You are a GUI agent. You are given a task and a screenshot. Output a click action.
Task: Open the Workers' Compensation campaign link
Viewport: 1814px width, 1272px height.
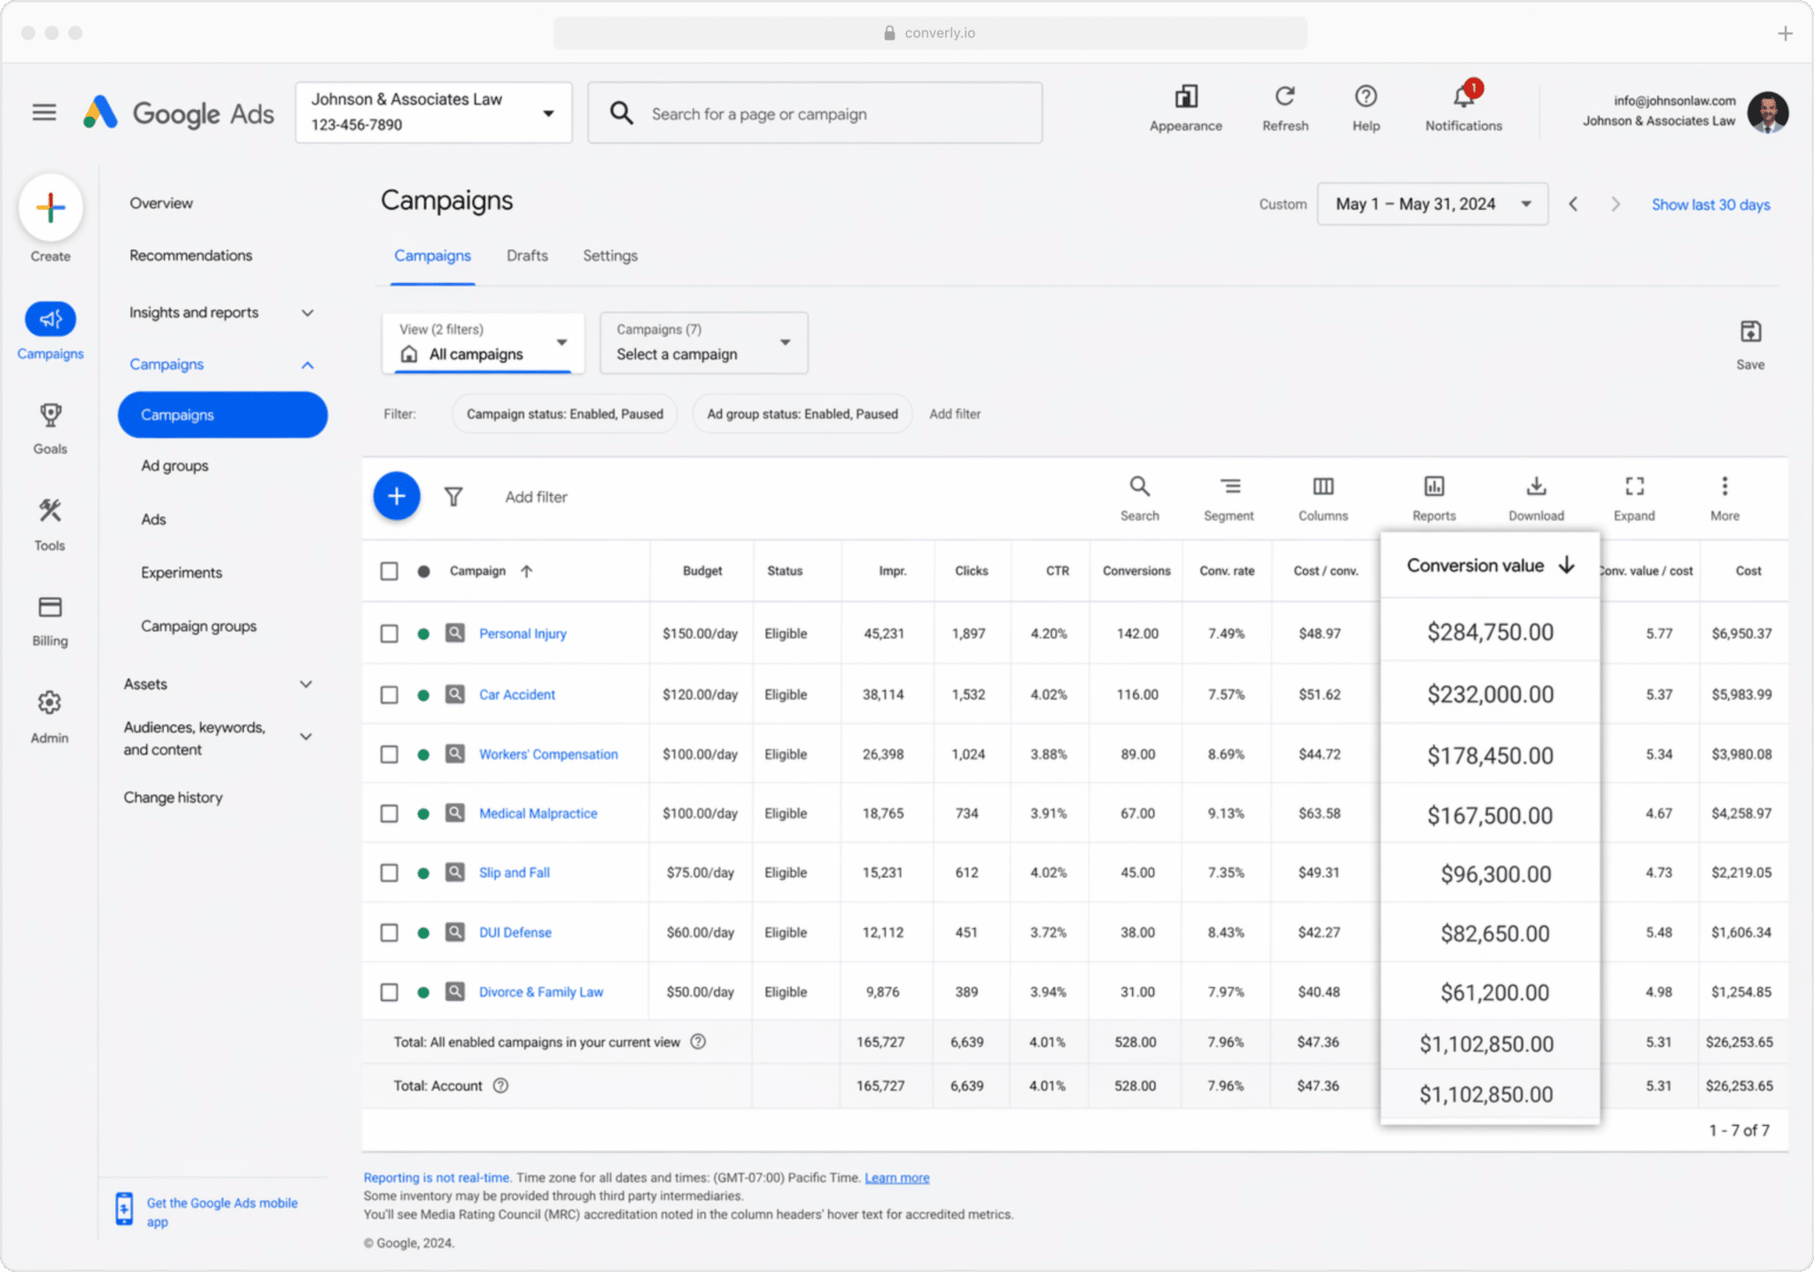pyautogui.click(x=548, y=754)
